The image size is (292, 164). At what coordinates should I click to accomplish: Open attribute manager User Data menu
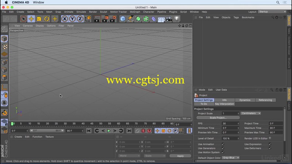click(x=221, y=90)
